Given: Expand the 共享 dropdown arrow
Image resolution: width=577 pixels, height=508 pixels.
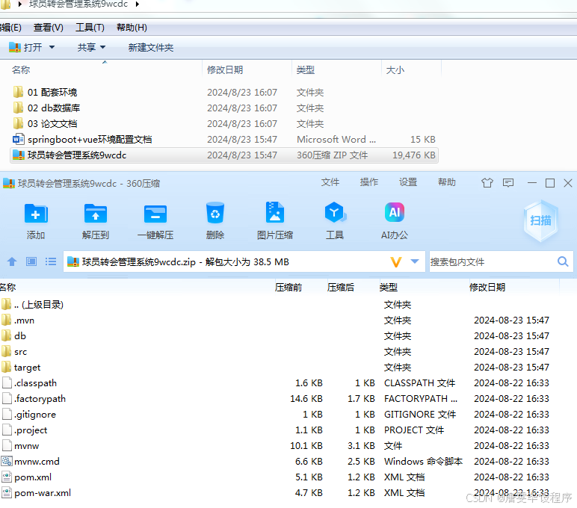Looking at the screenshot, I should point(102,47).
